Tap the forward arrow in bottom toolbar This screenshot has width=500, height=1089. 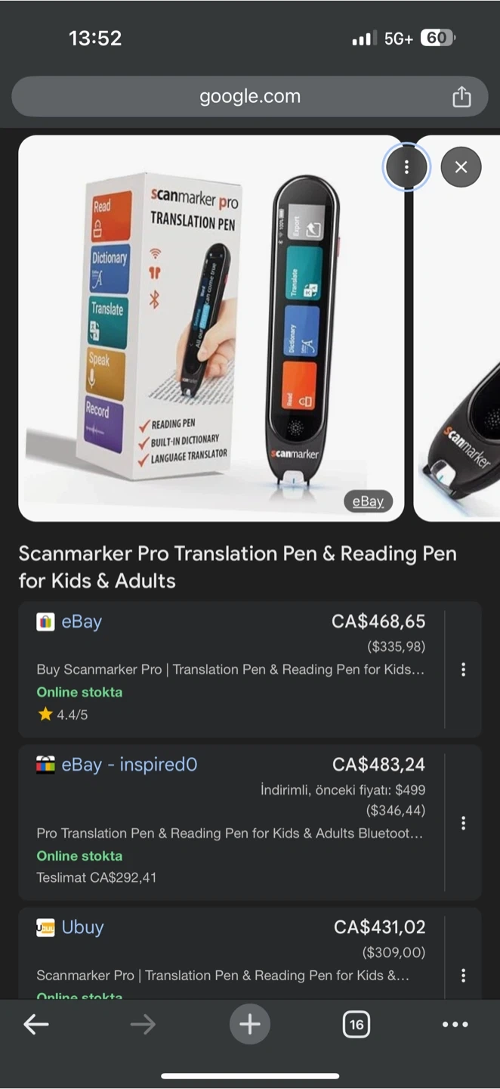coord(142,1025)
